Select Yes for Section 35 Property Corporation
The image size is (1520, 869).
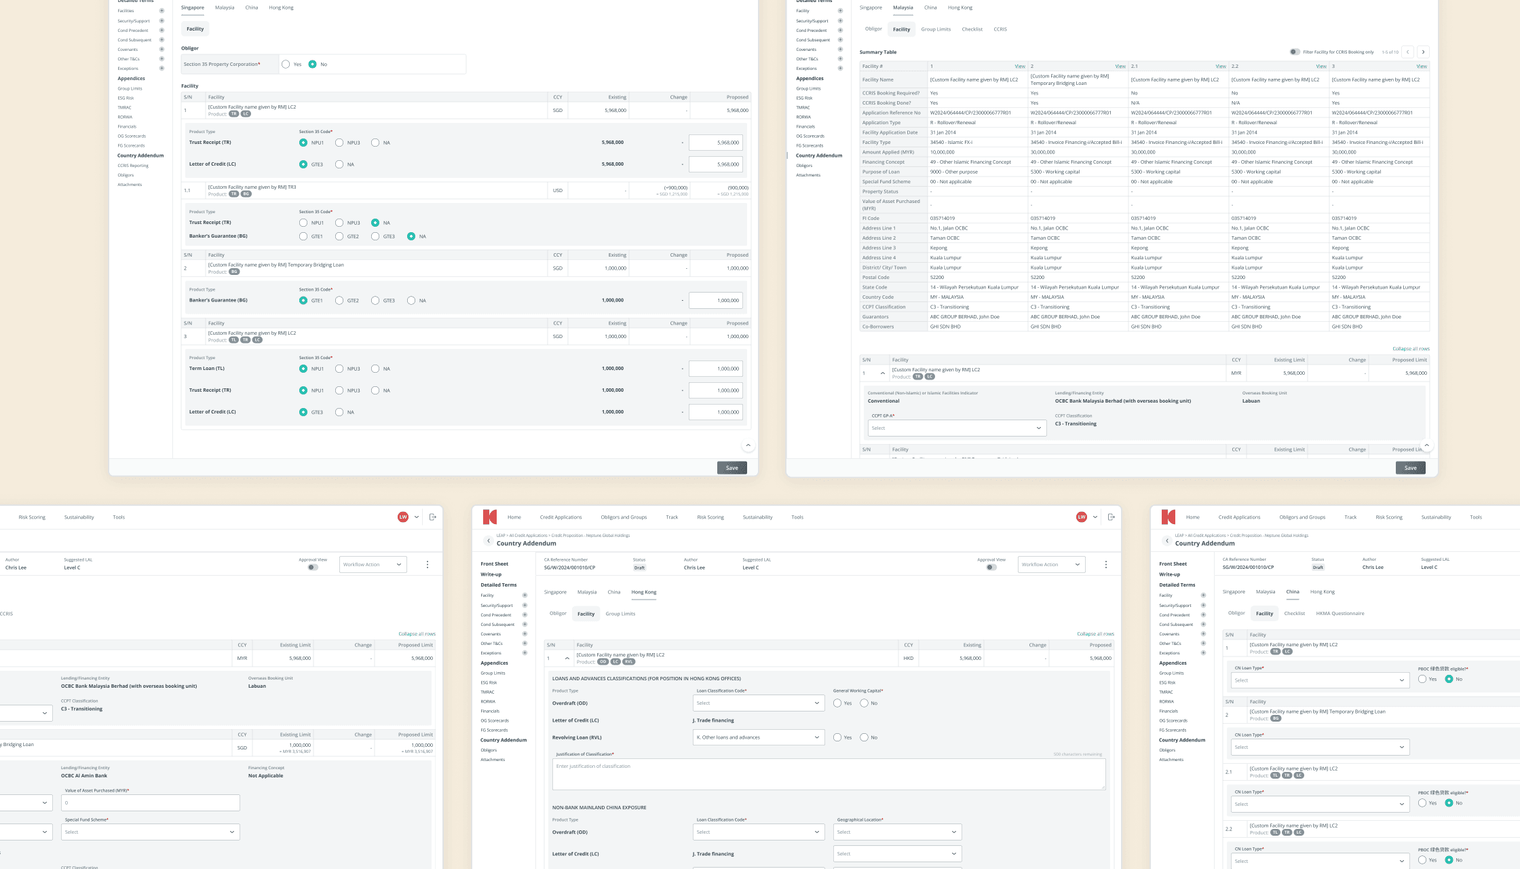click(286, 64)
